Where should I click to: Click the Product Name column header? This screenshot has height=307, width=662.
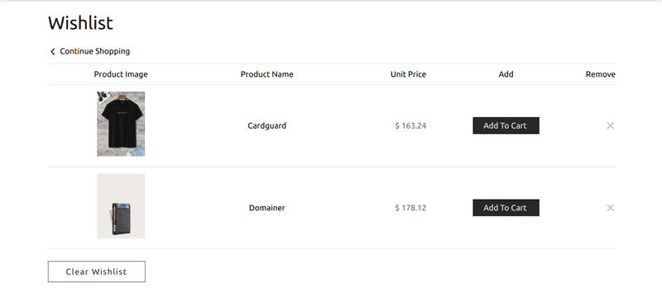266,74
